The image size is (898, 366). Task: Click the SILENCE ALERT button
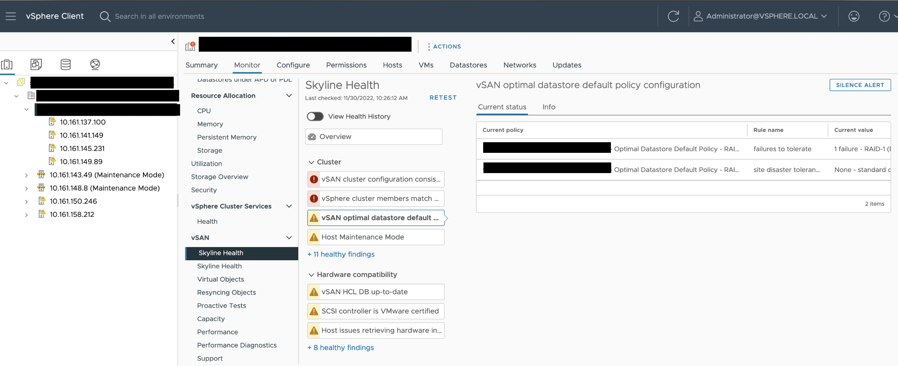click(x=859, y=85)
